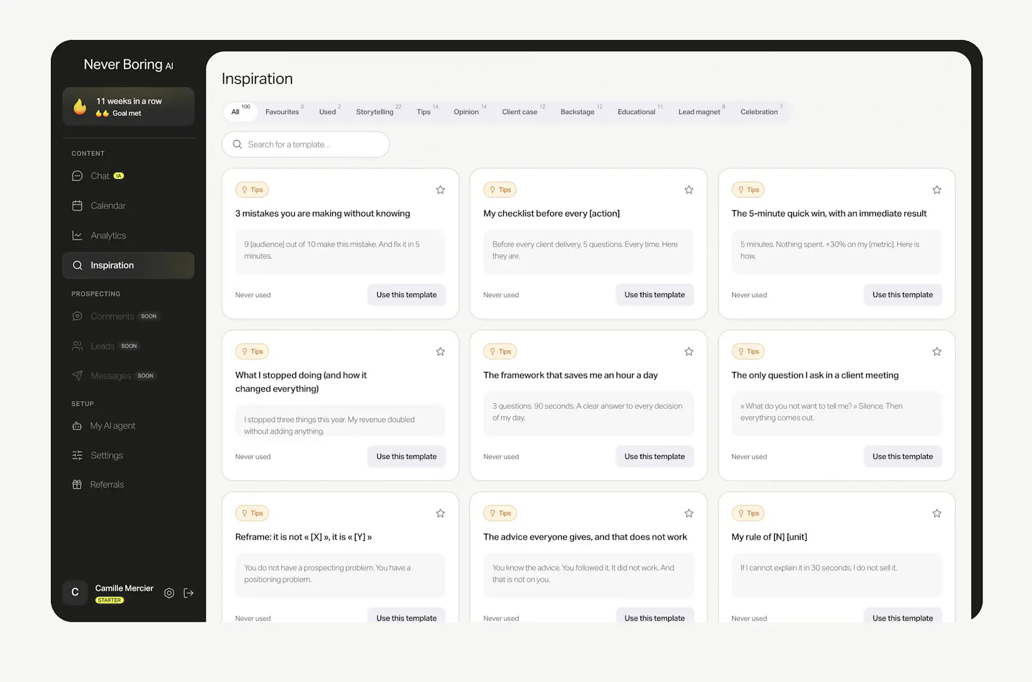Click preview text '9 [audience] out of 10'

[x=332, y=250]
